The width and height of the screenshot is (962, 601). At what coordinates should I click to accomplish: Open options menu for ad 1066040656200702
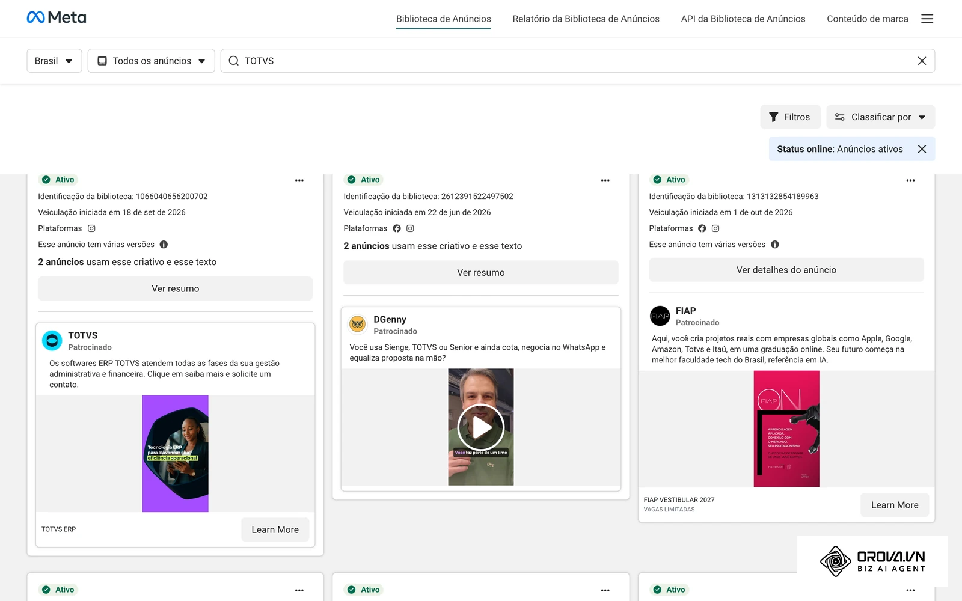click(299, 180)
